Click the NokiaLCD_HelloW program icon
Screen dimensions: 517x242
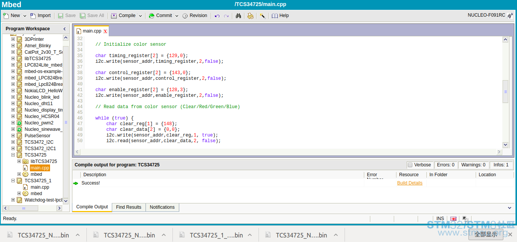coord(19,91)
